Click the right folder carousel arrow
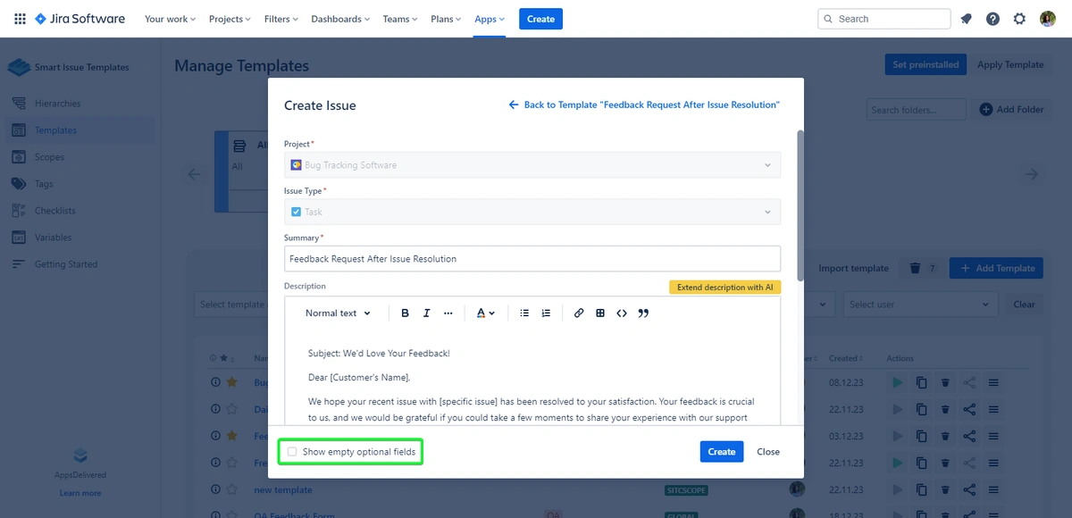 [1032, 174]
